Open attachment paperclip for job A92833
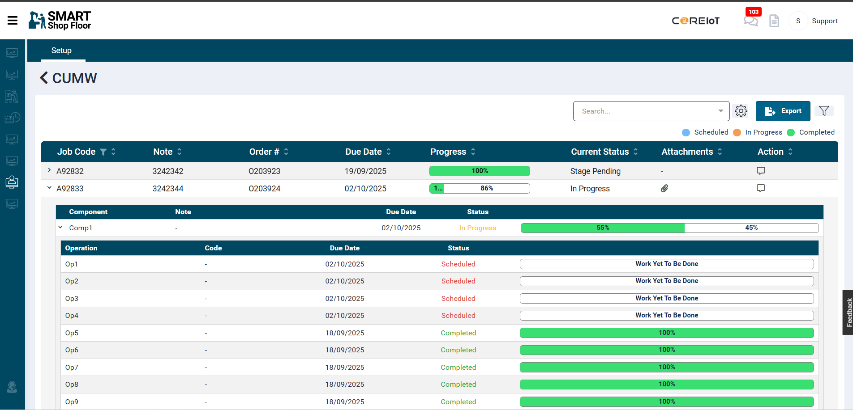853x410 pixels. point(664,188)
